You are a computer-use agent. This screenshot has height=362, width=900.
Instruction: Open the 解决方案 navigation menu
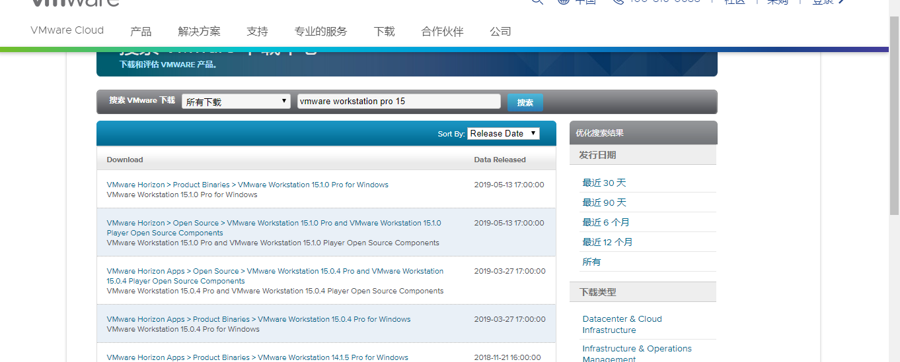(x=199, y=31)
